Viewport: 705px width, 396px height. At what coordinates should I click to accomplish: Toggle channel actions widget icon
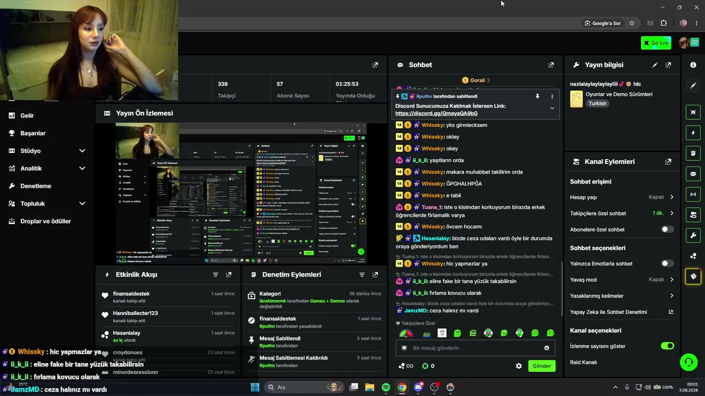coord(693,215)
